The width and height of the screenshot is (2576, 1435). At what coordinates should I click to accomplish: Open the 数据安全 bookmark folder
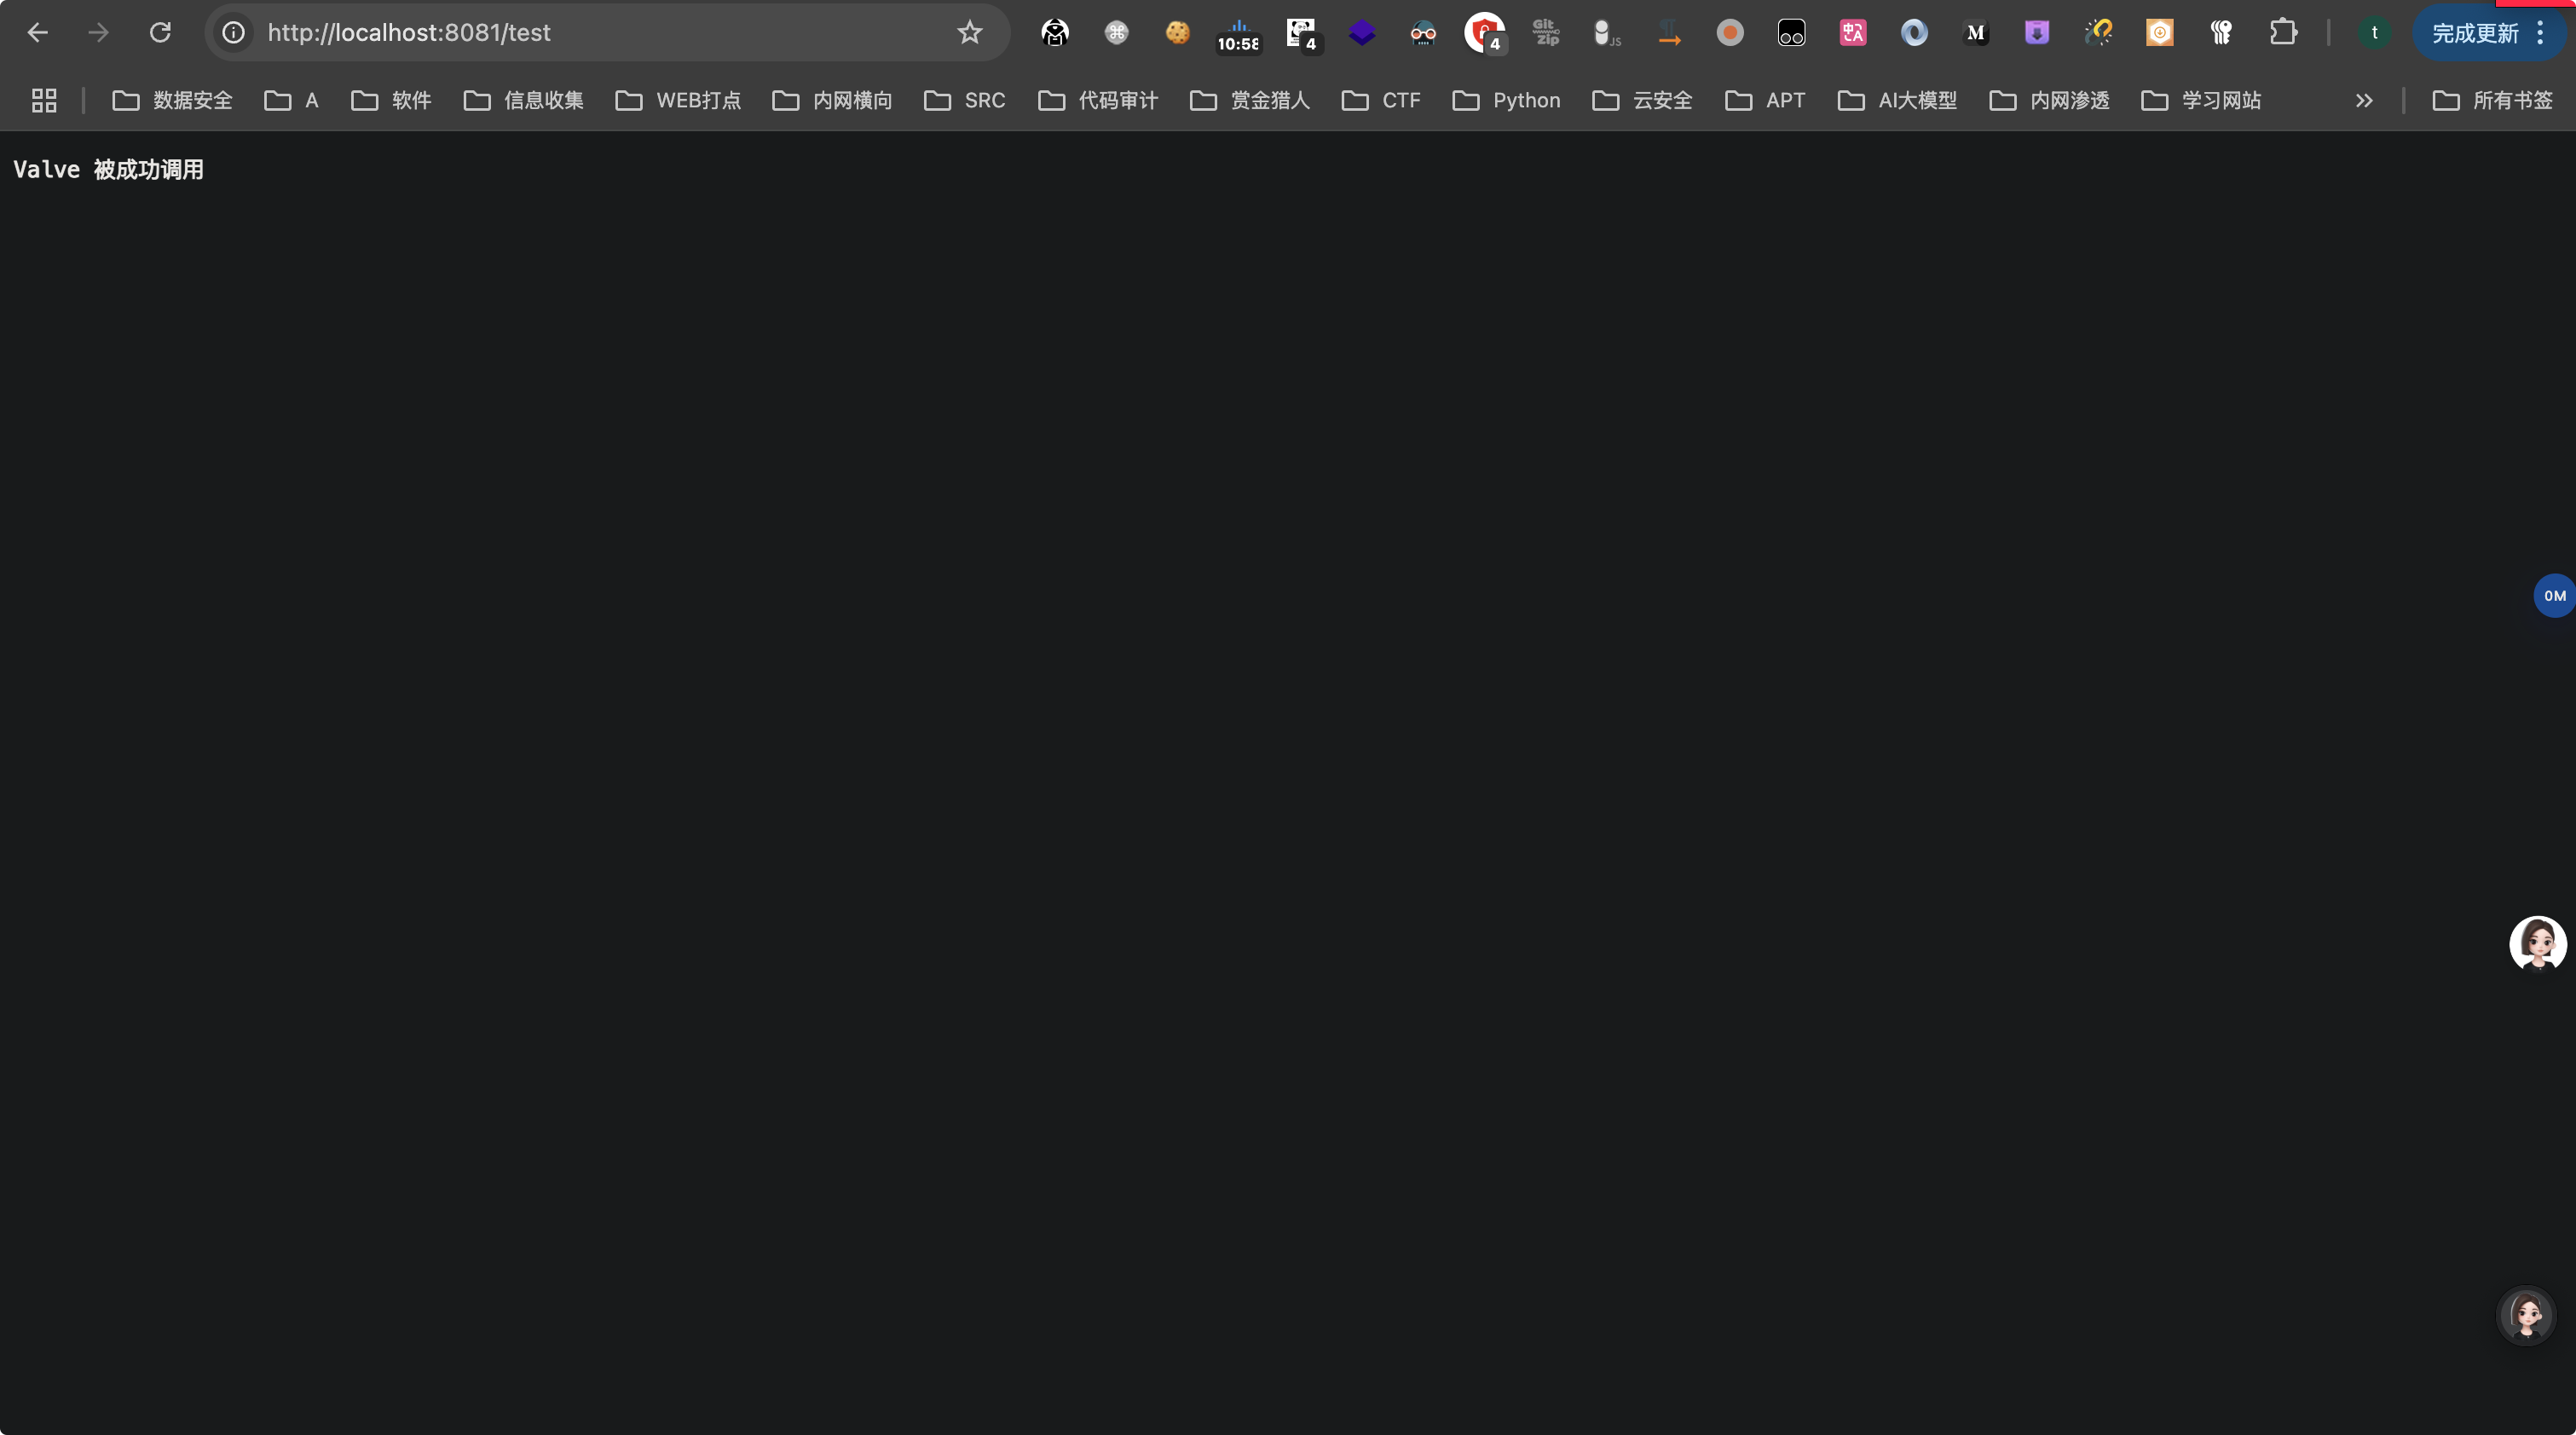click(x=172, y=100)
